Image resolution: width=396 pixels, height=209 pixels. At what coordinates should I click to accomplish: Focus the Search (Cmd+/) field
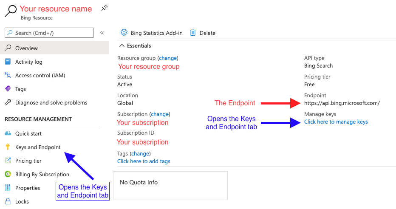click(x=49, y=33)
